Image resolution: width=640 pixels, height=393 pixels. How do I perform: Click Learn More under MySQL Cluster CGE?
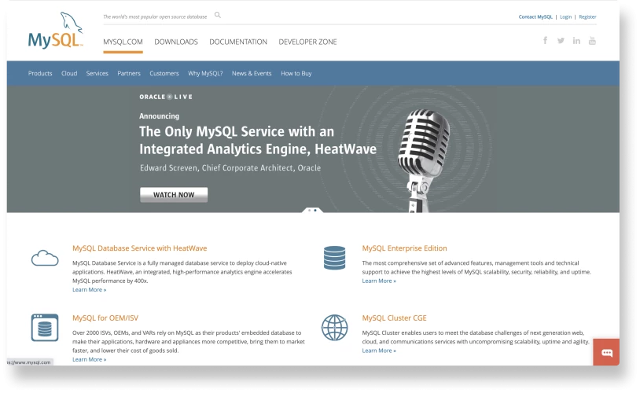pyautogui.click(x=379, y=351)
